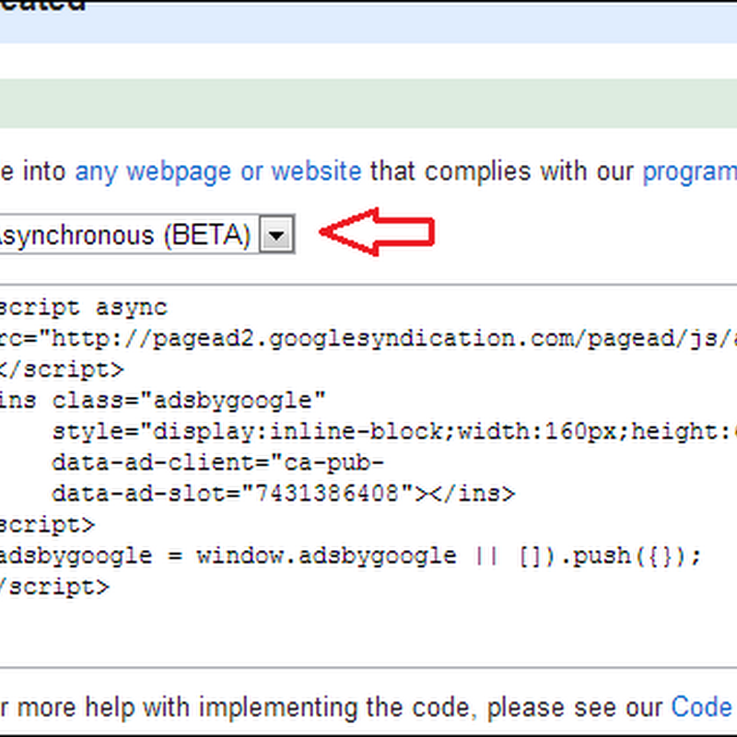The height and width of the screenshot is (737, 737).
Task: Open the "Code" link after "please see our"
Action: [x=702, y=707]
